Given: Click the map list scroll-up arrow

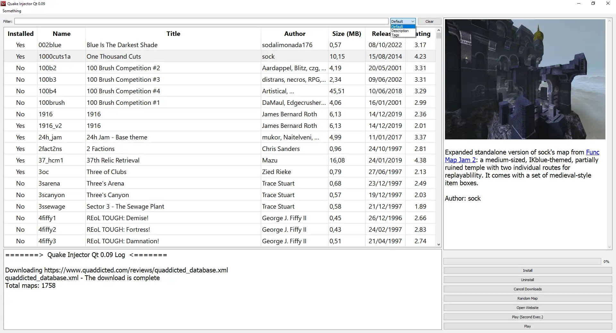Looking at the screenshot, I should coord(439,30).
